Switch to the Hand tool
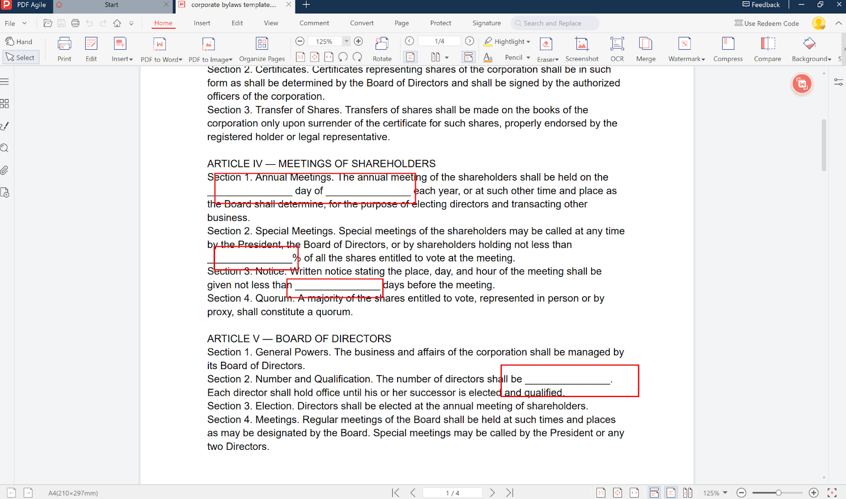The image size is (846, 499). click(20, 42)
